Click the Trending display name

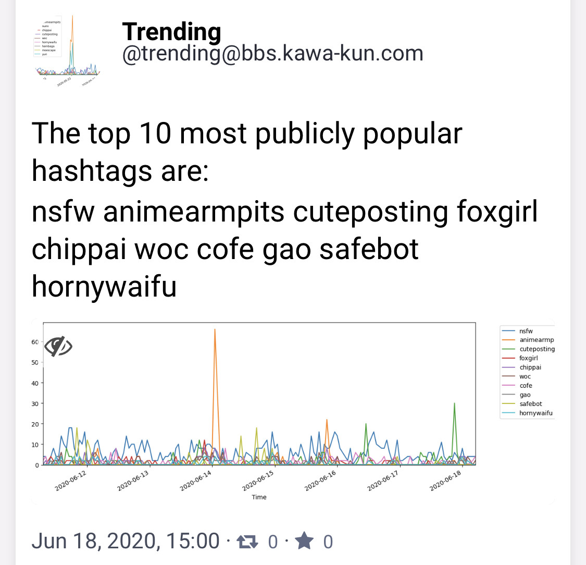click(x=171, y=32)
